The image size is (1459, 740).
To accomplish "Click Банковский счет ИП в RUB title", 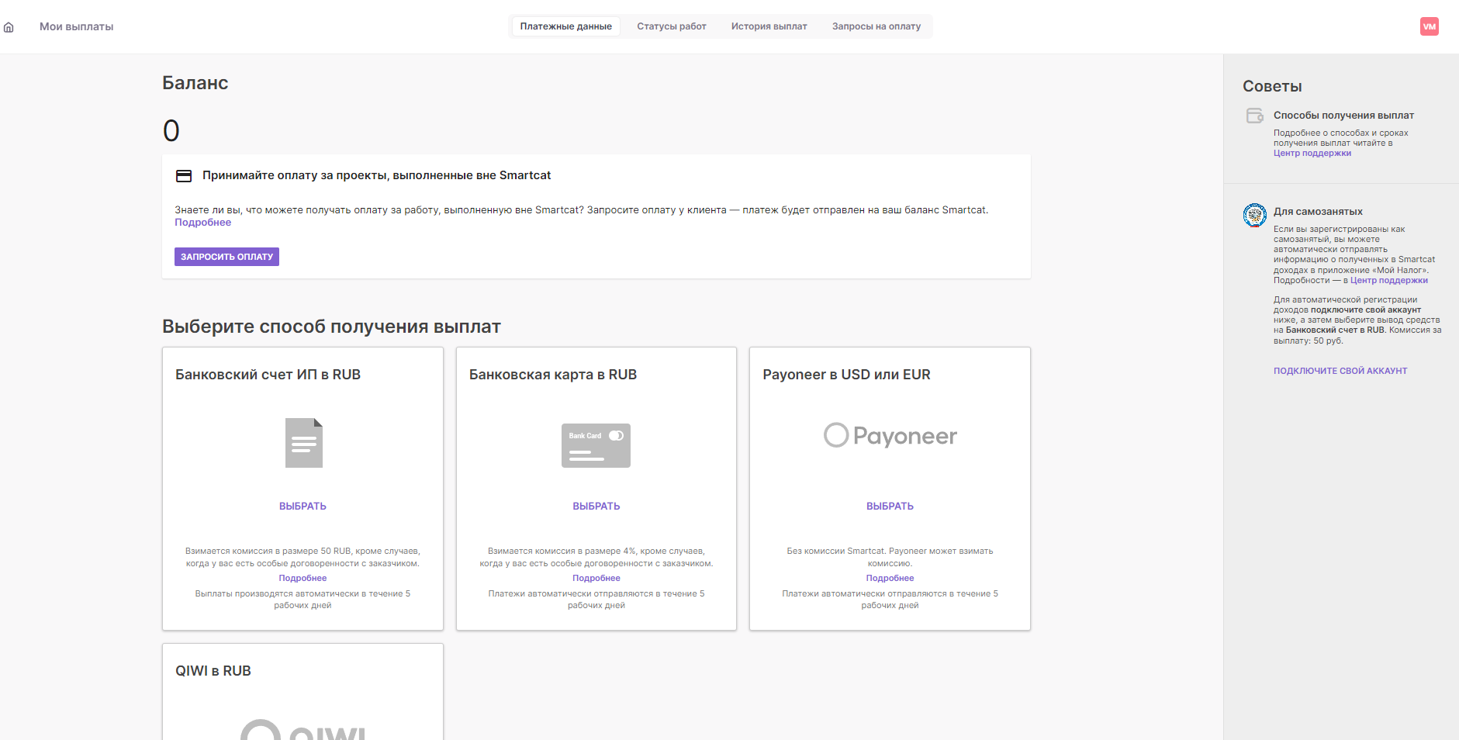I will click(268, 375).
